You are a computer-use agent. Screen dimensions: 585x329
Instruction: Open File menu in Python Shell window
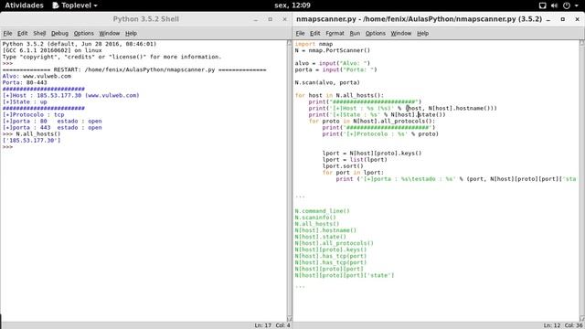click(x=7, y=33)
